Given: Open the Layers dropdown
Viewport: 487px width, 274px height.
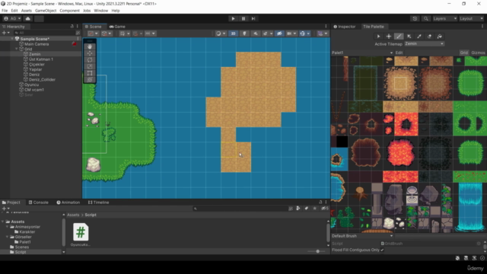Looking at the screenshot, I should tap(444, 18).
